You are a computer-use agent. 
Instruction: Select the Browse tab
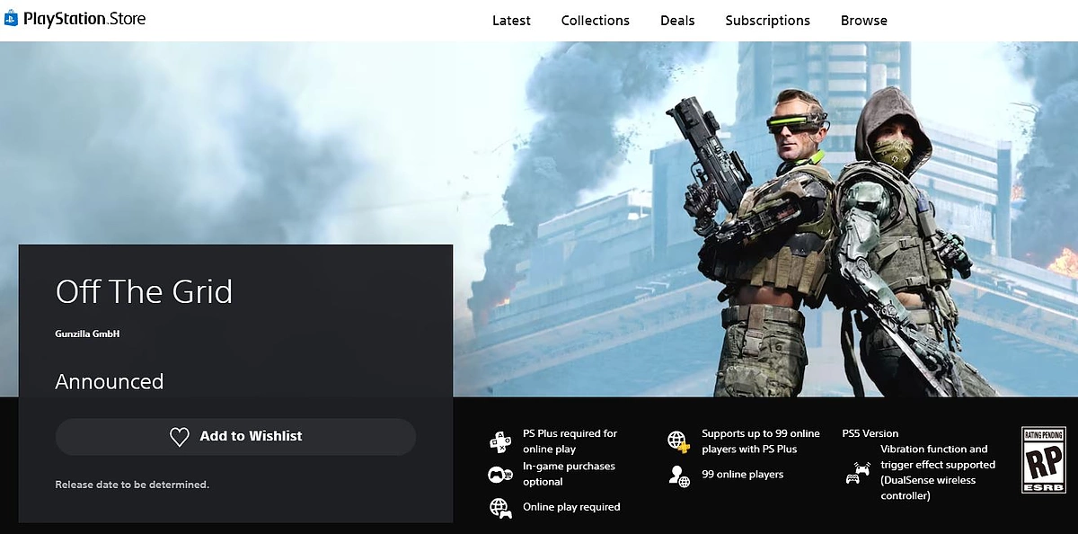[x=863, y=21]
